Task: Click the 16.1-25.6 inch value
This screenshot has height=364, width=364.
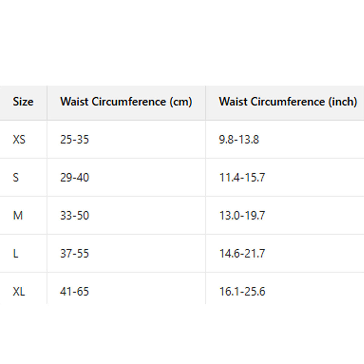Action: point(242,292)
